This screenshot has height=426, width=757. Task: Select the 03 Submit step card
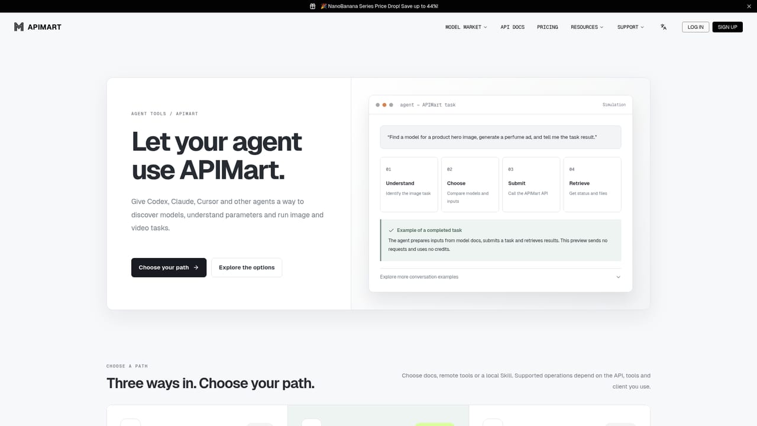click(531, 184)
